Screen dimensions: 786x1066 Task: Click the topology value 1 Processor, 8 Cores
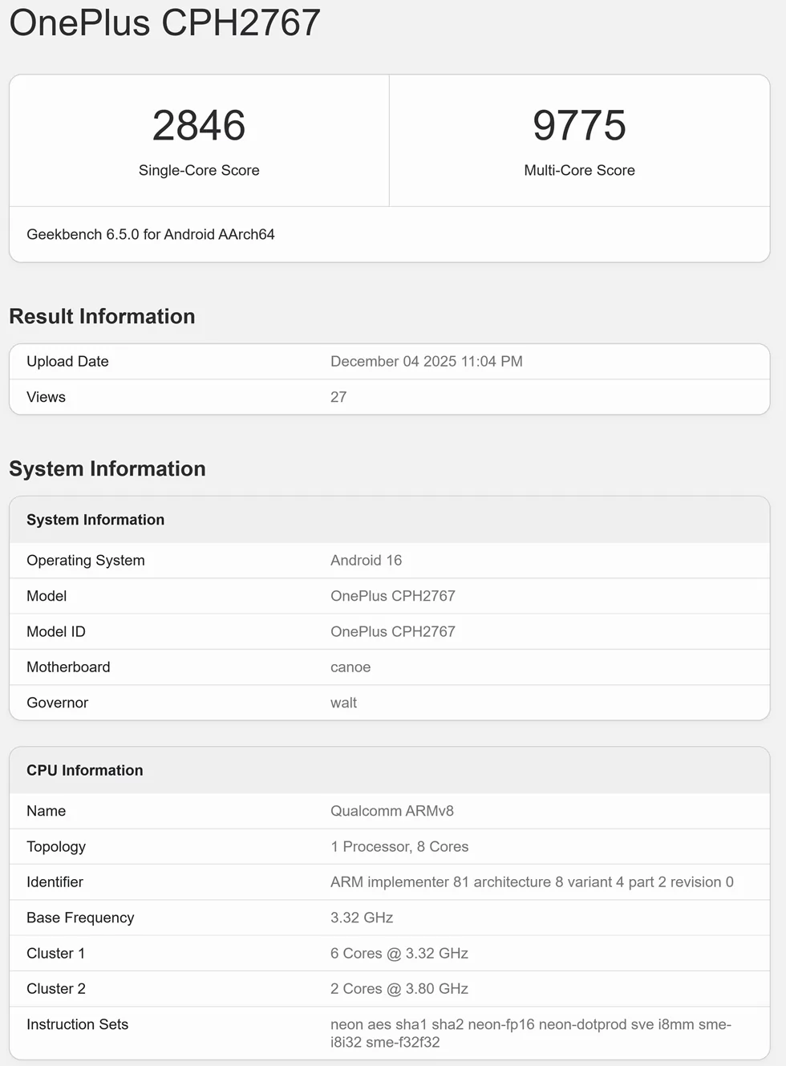coord(399,846)
